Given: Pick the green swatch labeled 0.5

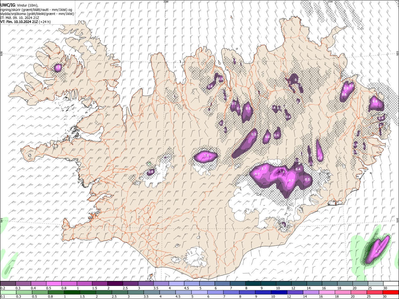Looking at the screenshot, I should pos(40,292).
